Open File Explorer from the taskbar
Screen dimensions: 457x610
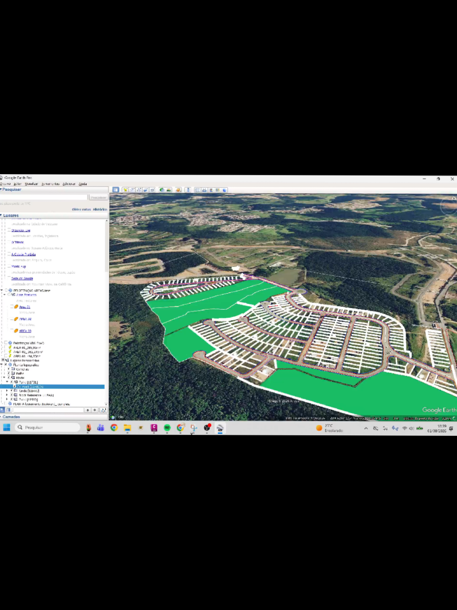point(127,428)
